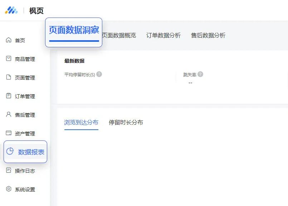This screenshot has width=288, height=206.
Task: Click the pie chart icon for 数据报表
Action: tap(10, 152)
